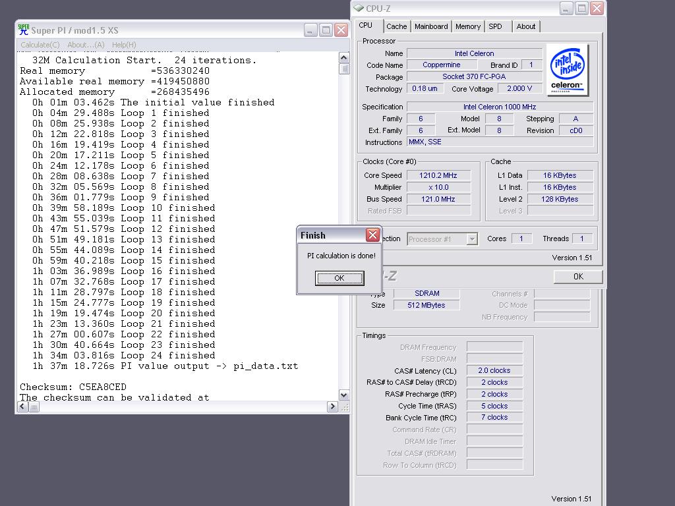675x506 pixels.
Task: Switch to the Mainboard tab
Action: pyautogui.click(x=431, y=26)
